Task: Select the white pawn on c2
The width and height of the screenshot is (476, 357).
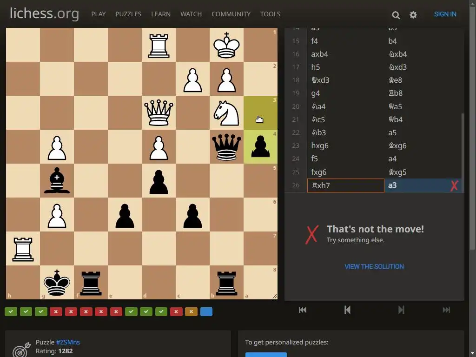Action: pos(192,79)
